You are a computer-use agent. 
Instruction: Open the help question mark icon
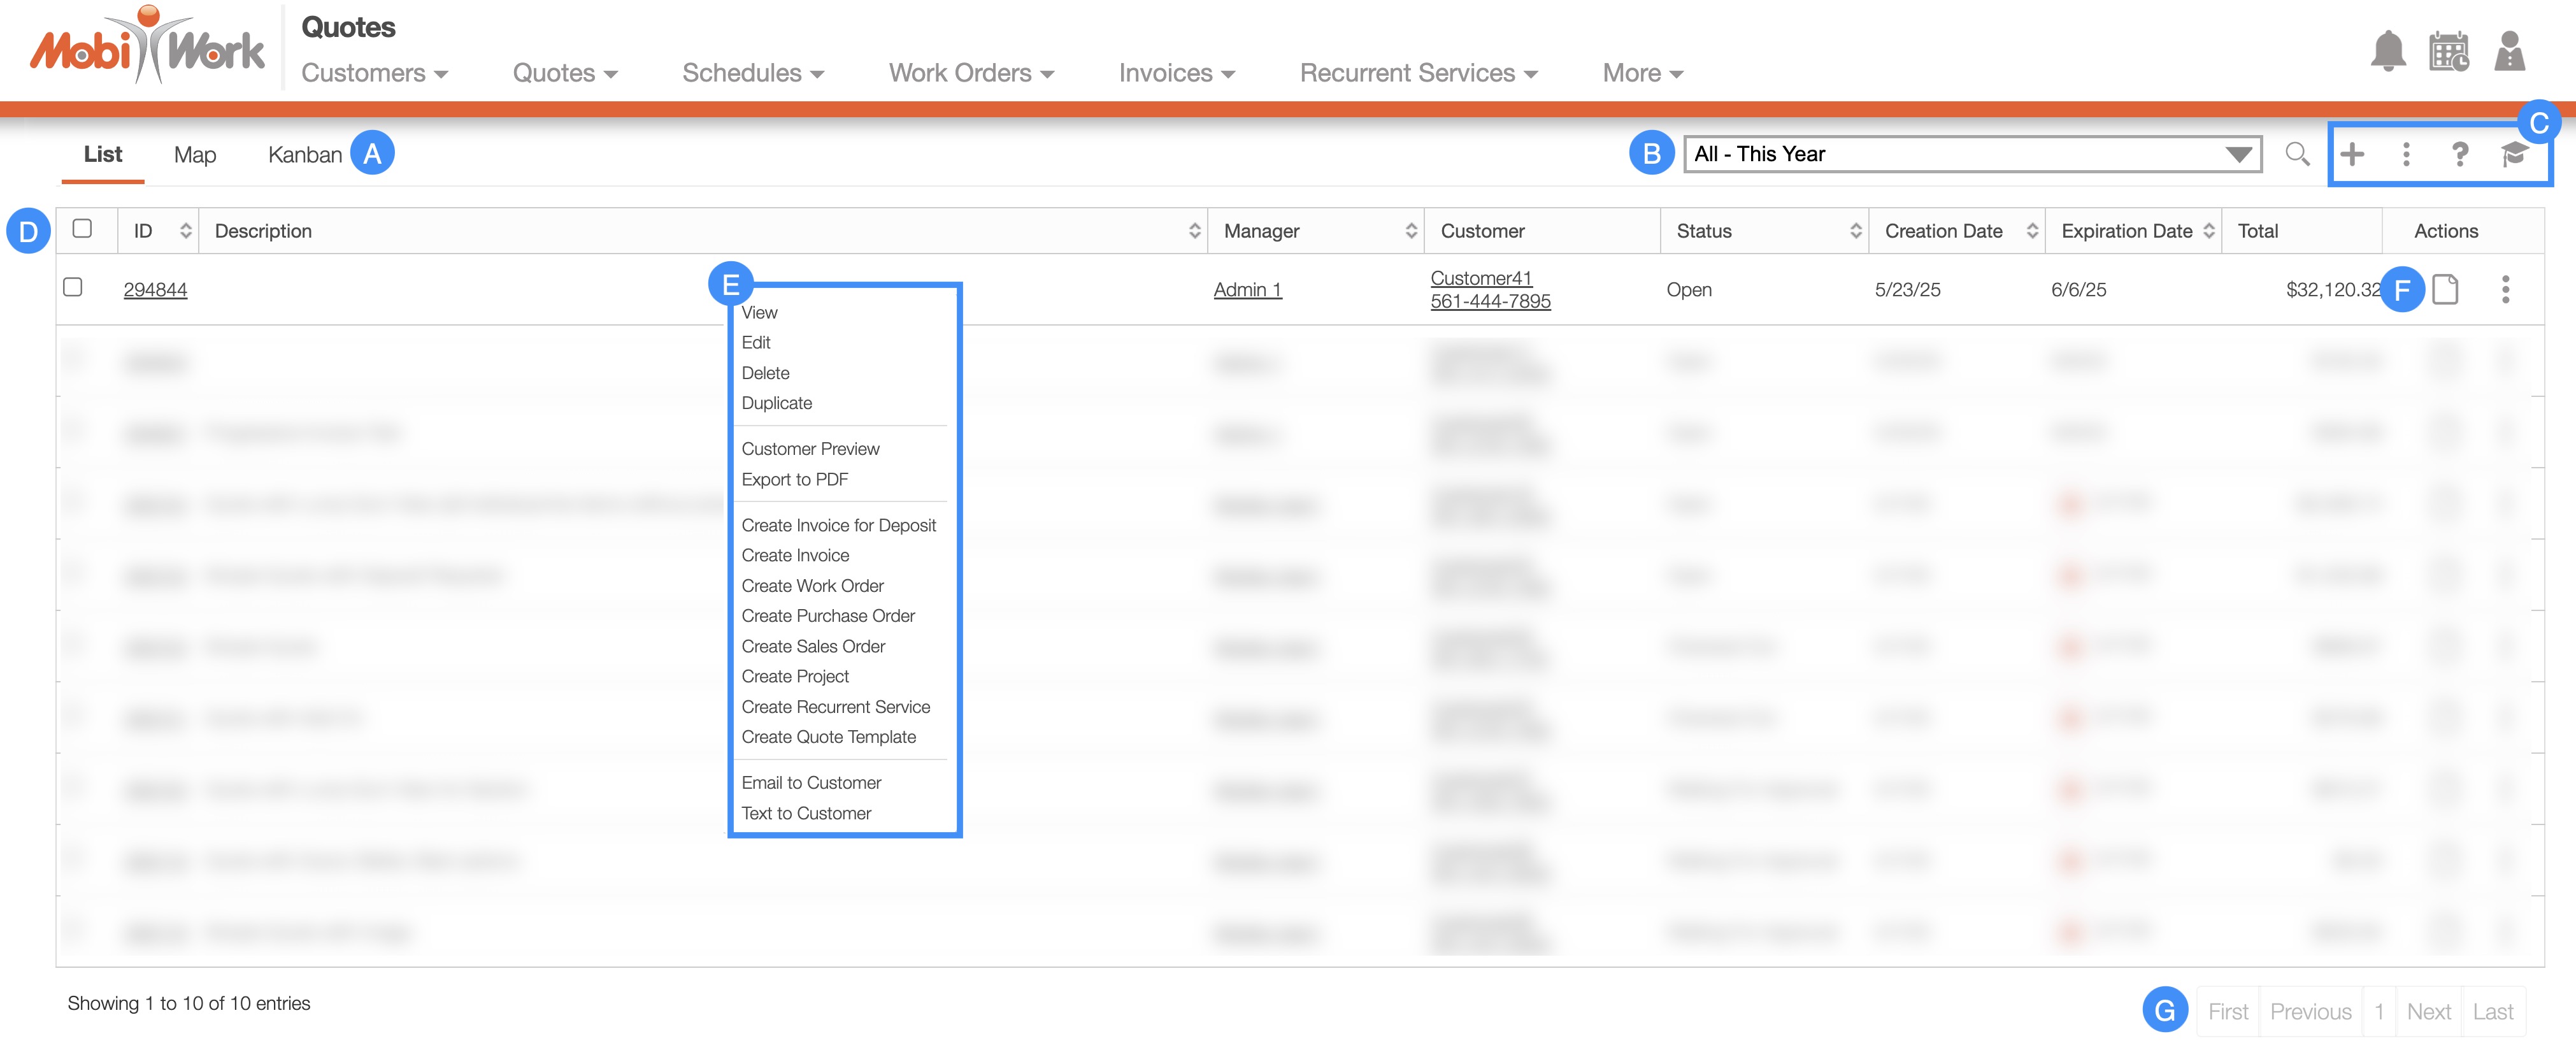(2459, 154)
